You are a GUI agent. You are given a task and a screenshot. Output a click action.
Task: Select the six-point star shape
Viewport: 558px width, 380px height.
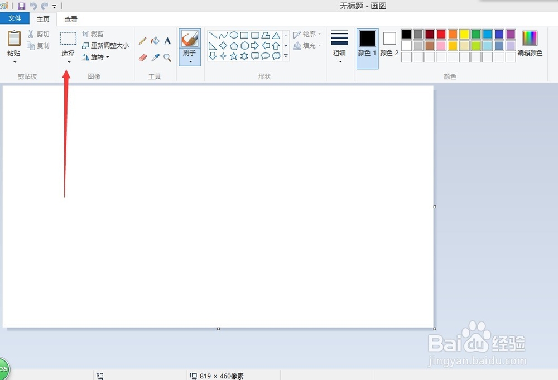[244, 56]
